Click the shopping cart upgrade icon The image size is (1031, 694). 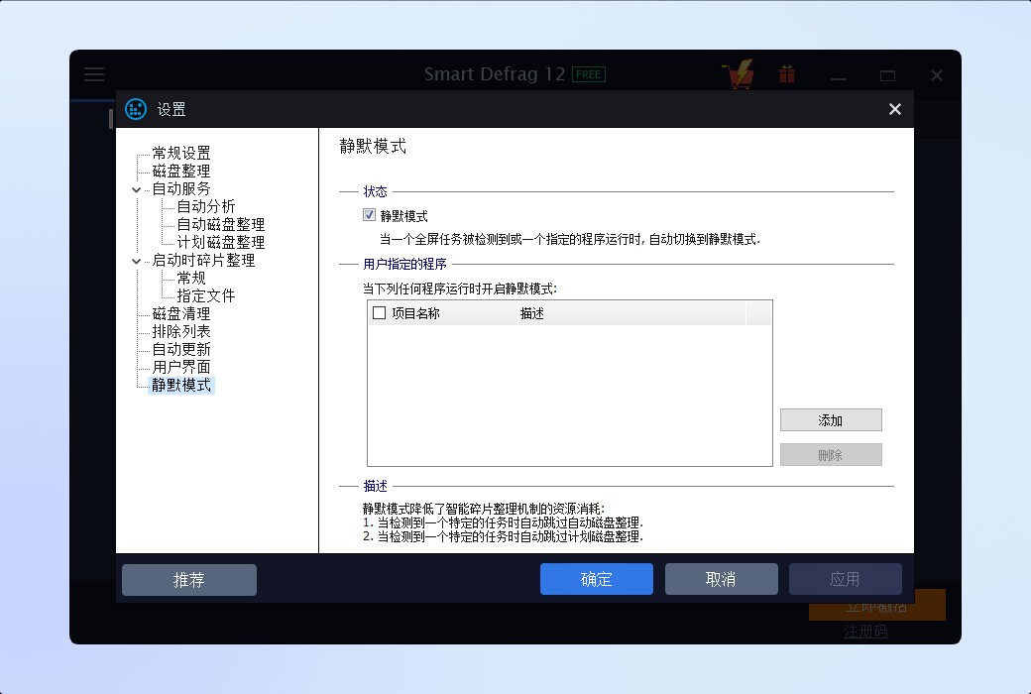tap(739, 73)
